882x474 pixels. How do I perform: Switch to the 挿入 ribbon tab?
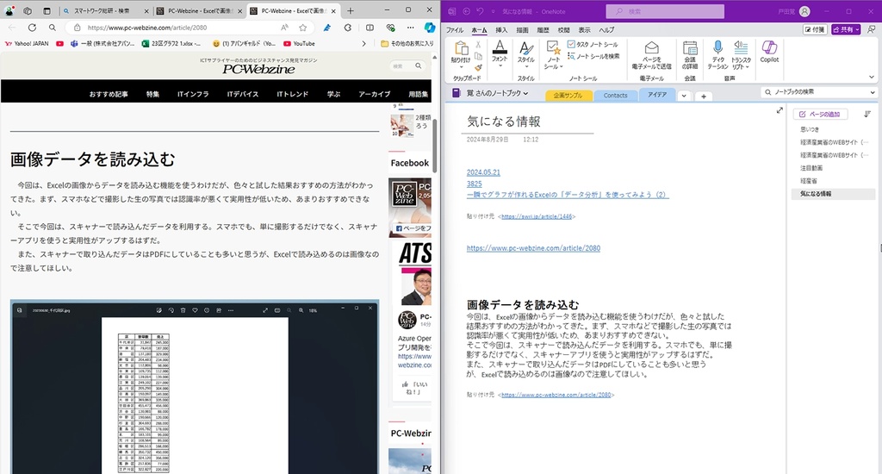[x=500, y=30]
